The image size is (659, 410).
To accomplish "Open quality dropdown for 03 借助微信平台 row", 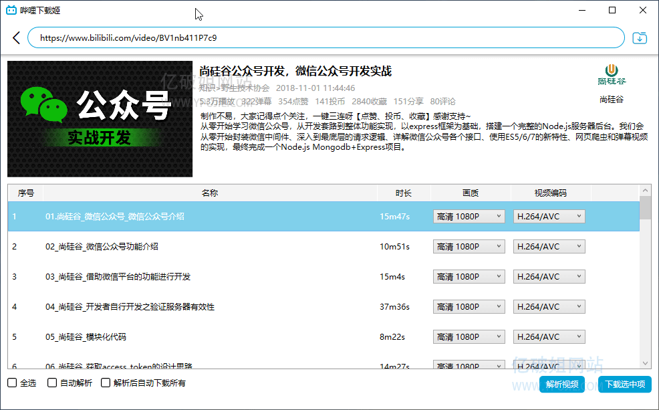I will click(x=469, y=277).
